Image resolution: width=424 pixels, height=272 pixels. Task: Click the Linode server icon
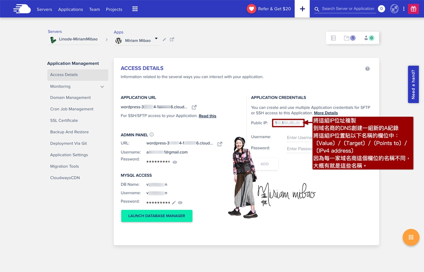click(x=53, y=40)
